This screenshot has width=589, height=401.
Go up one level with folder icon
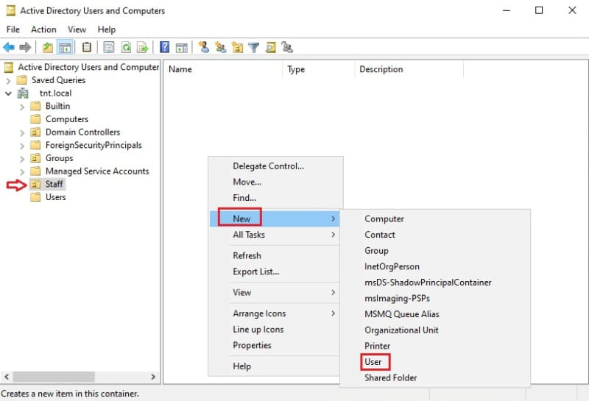(48, 47)
